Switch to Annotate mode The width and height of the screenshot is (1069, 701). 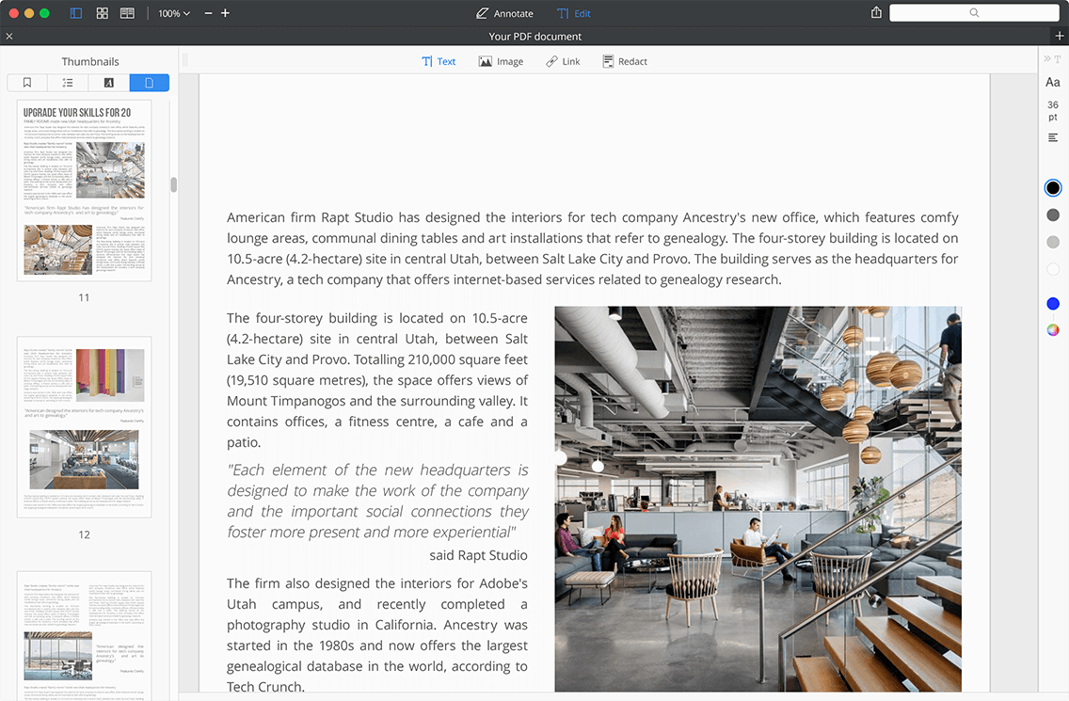pos(504,13)
